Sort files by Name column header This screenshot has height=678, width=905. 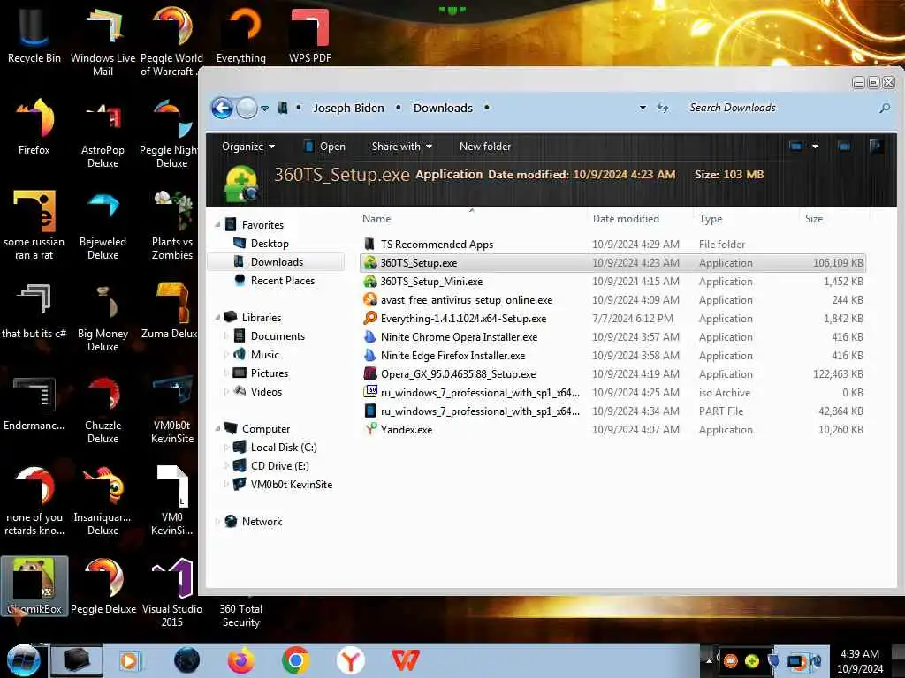[376, 219]
